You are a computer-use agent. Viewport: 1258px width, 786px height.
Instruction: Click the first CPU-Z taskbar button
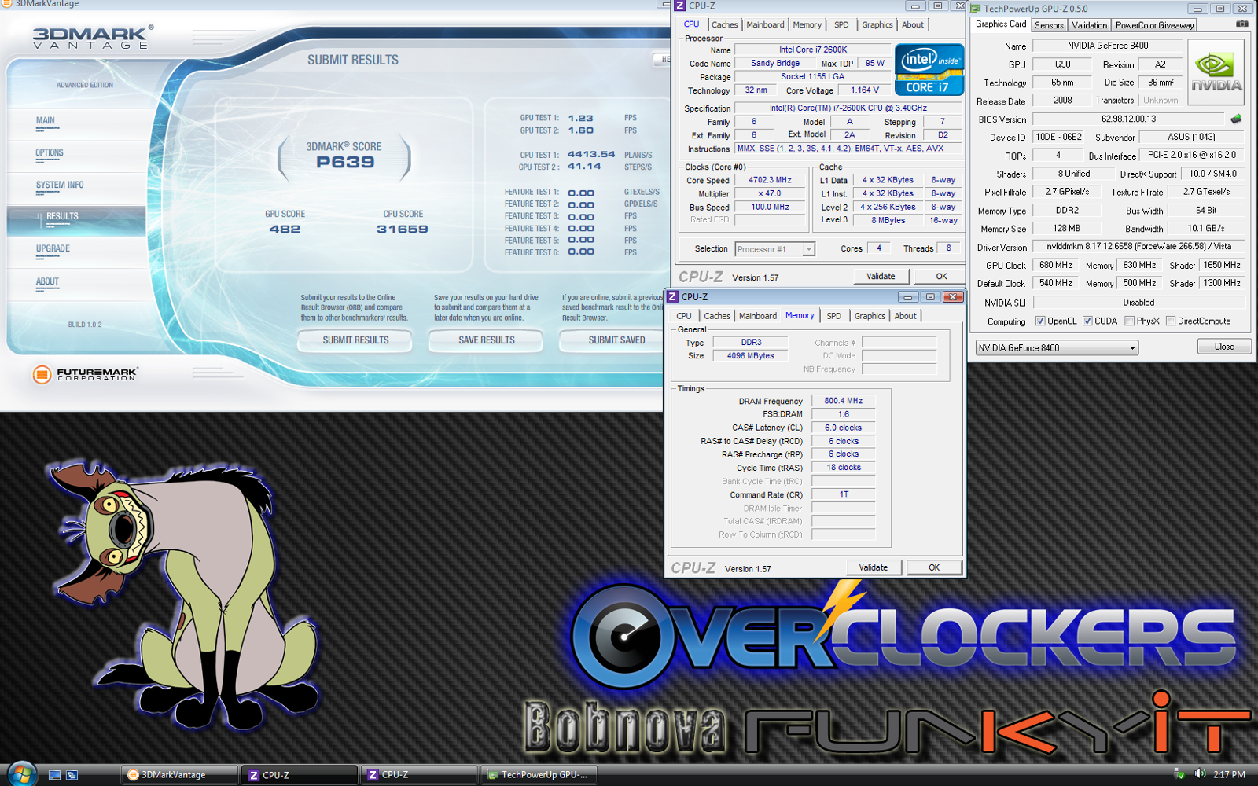[x=299, y=775]
